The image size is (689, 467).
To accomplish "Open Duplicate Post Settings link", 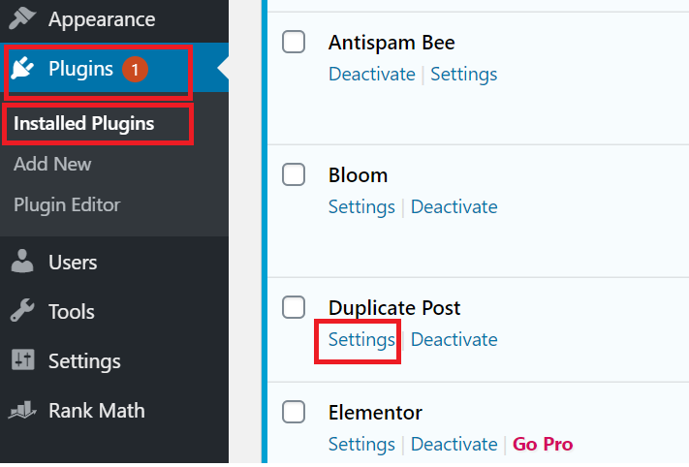I will (x=361, y=340).
